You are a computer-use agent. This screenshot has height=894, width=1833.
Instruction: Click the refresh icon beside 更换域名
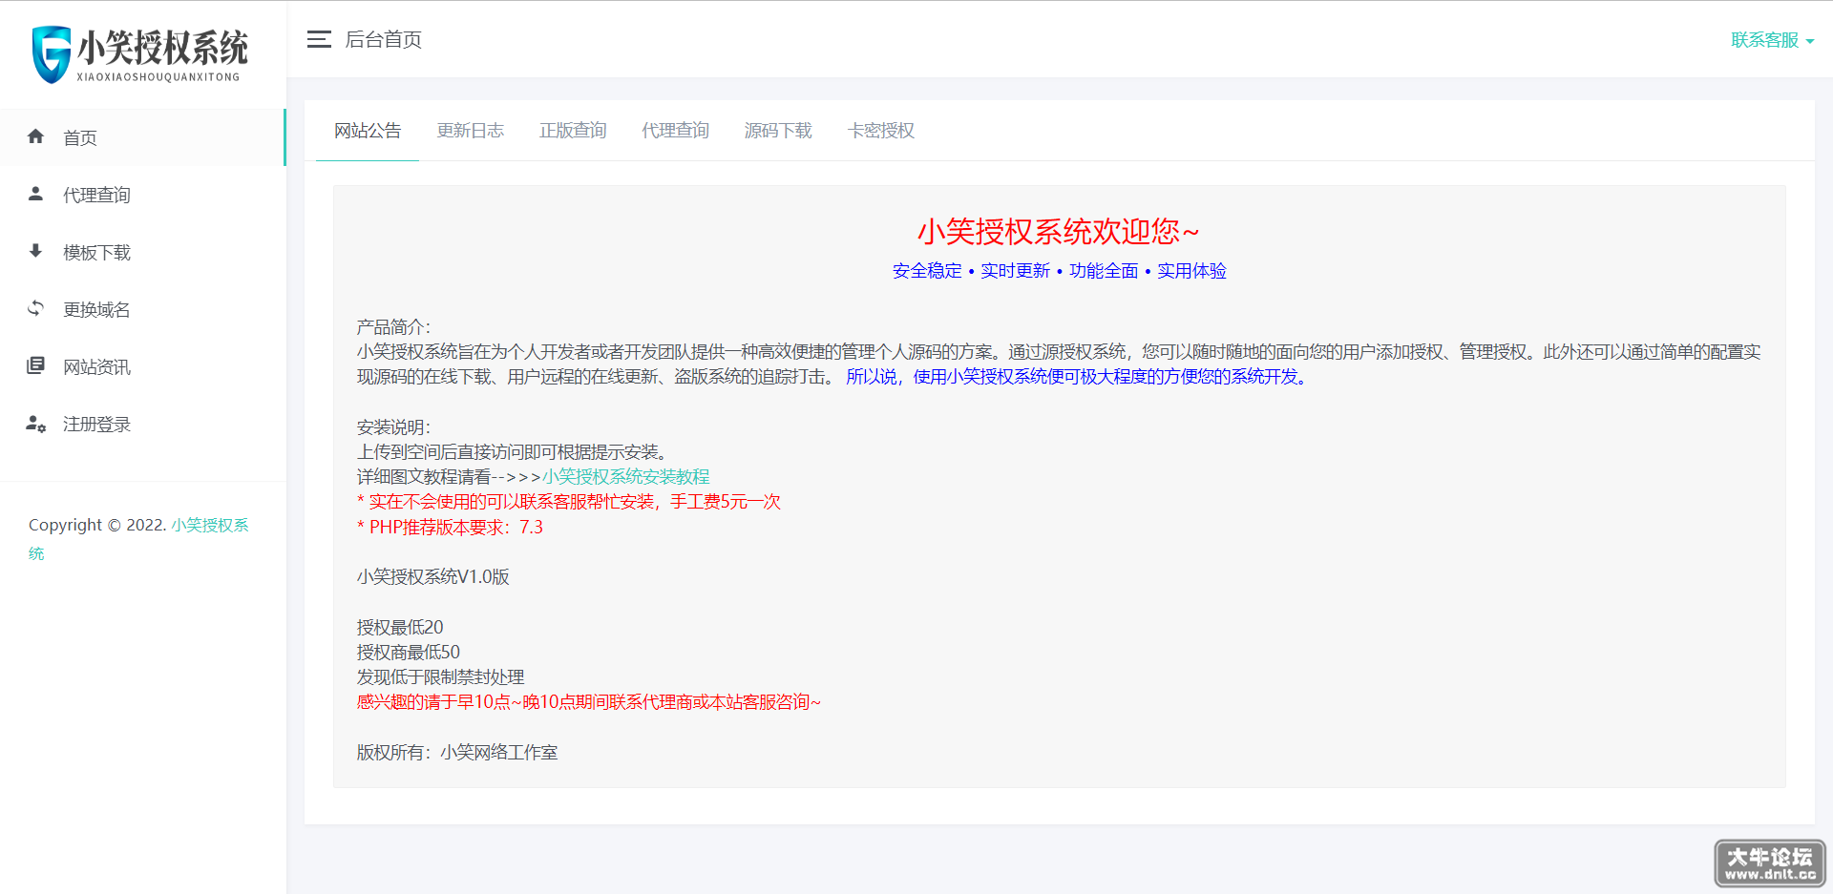pyautogui.click(x=35, y=308)
